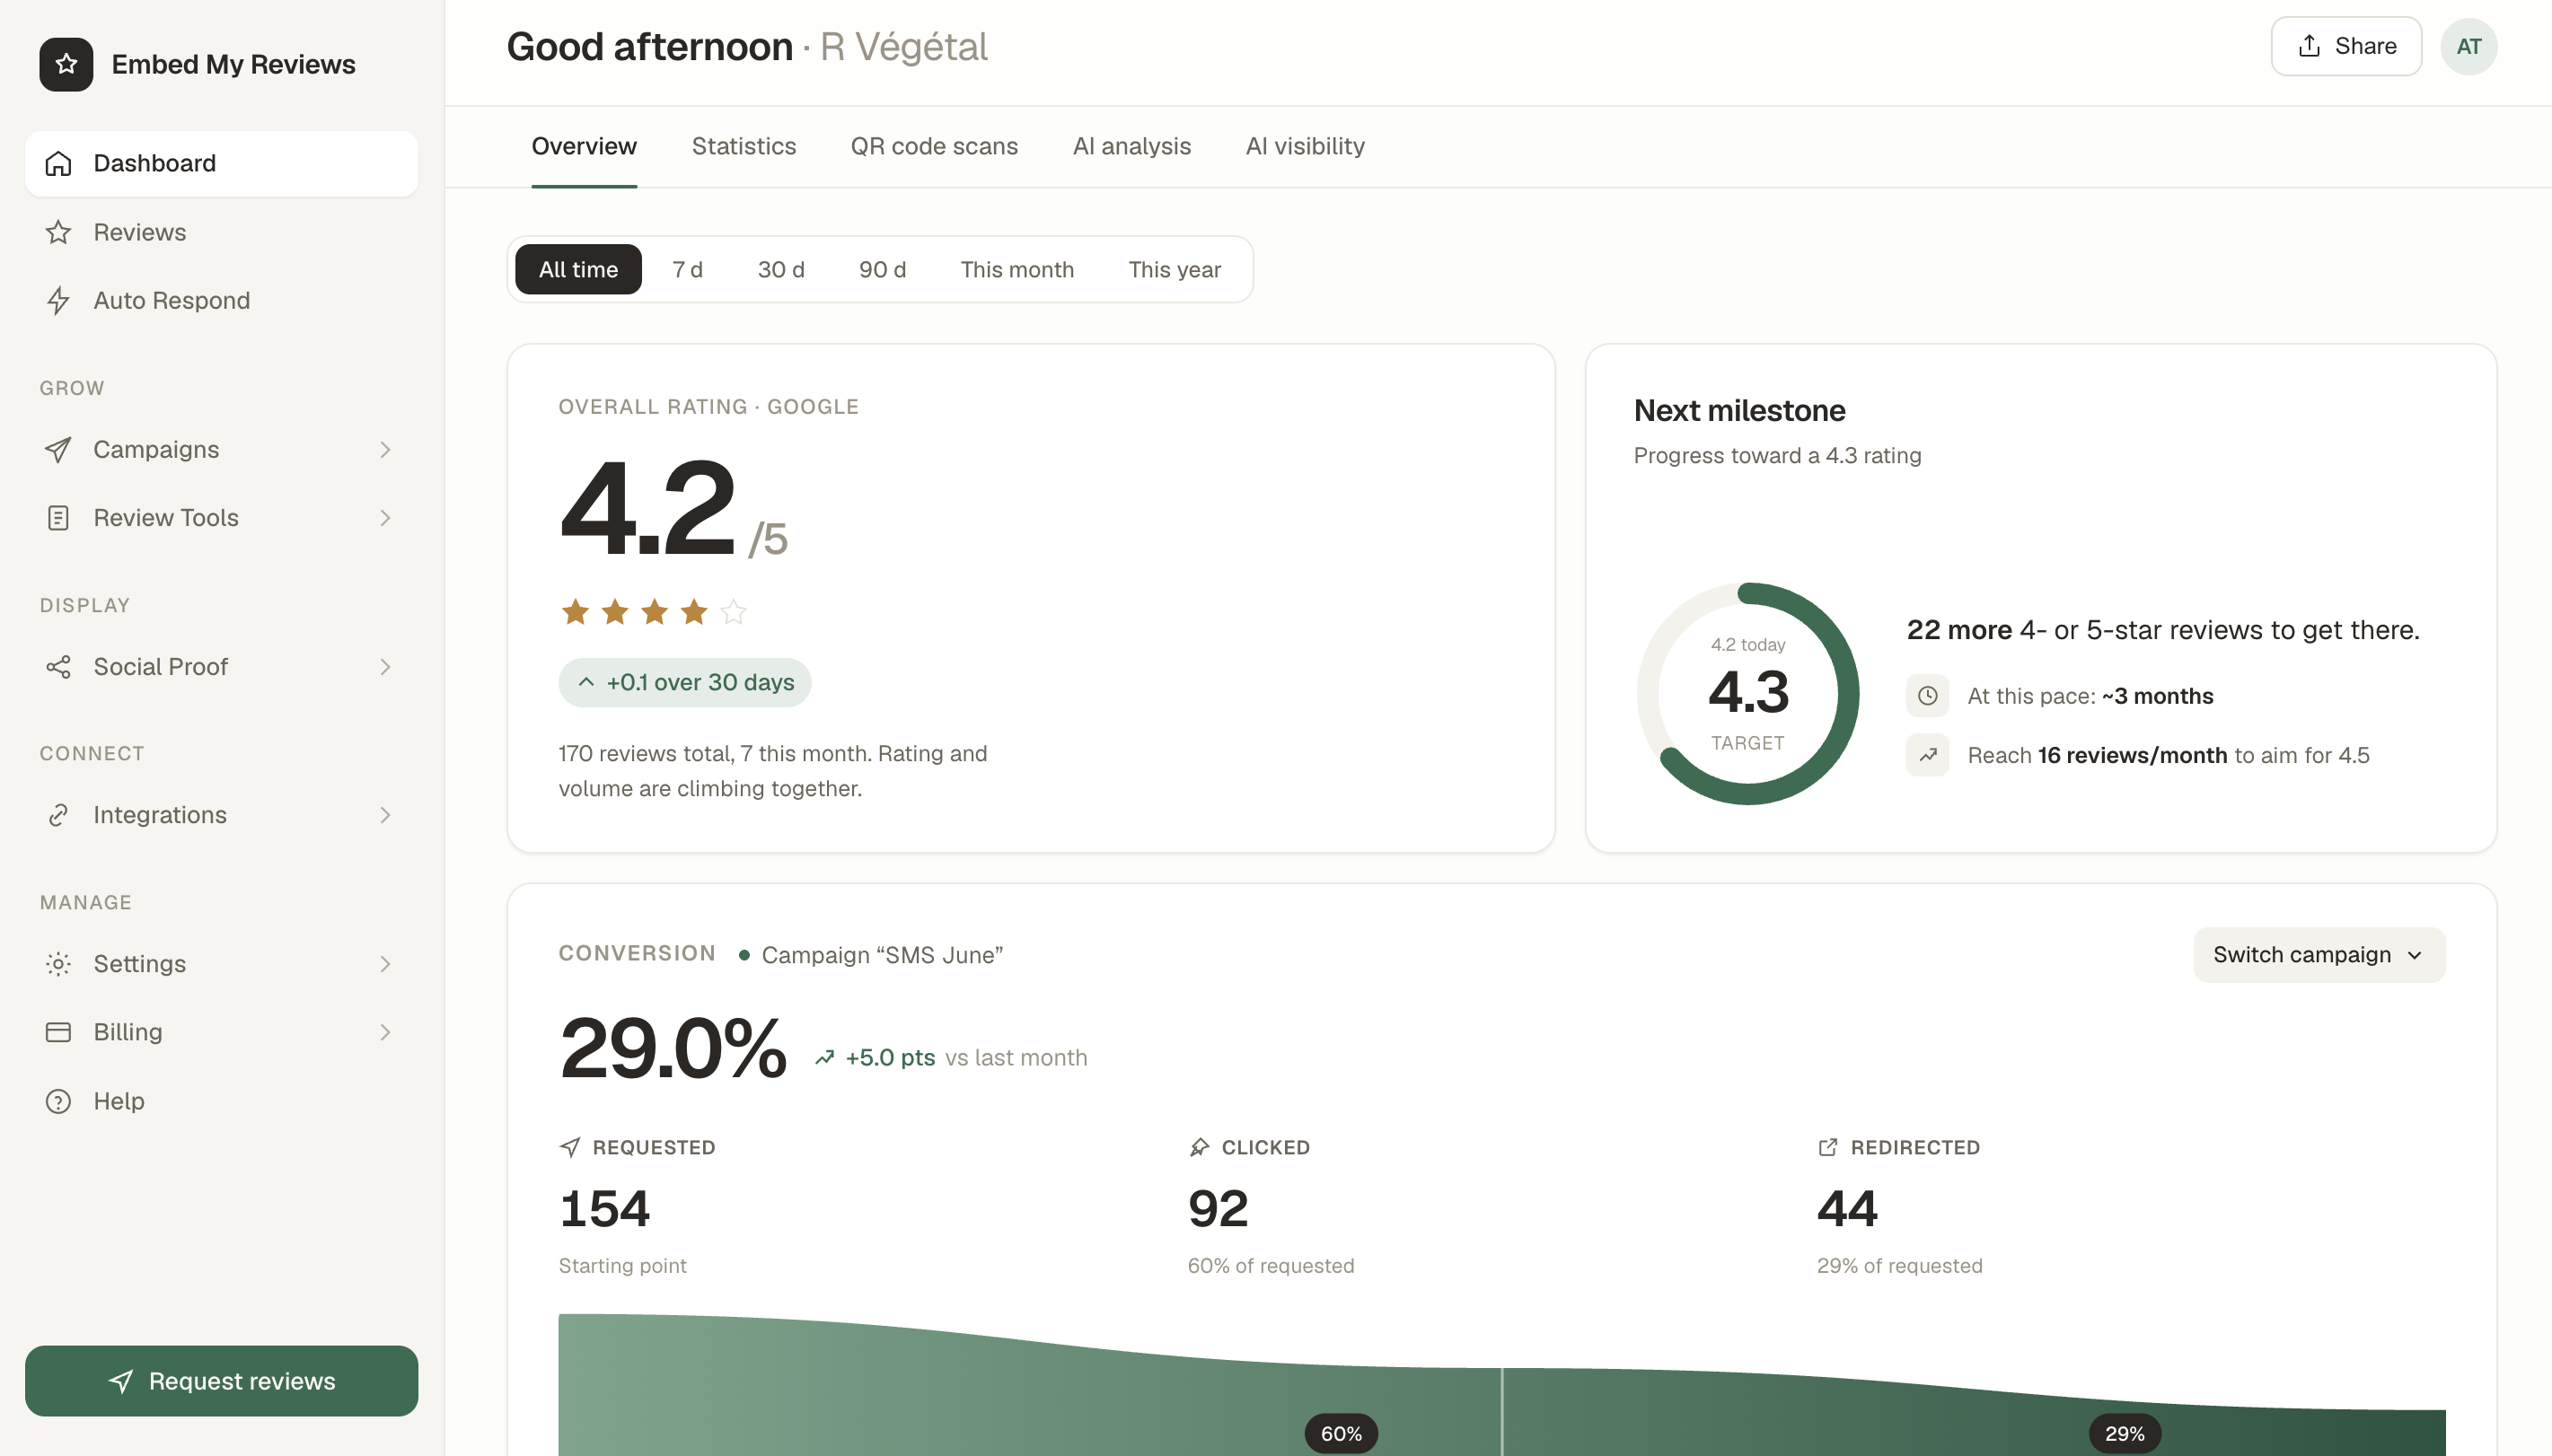The image size is (2552, 1456).
Task: Select the 7 d range filter
Action: click(687, 269)
